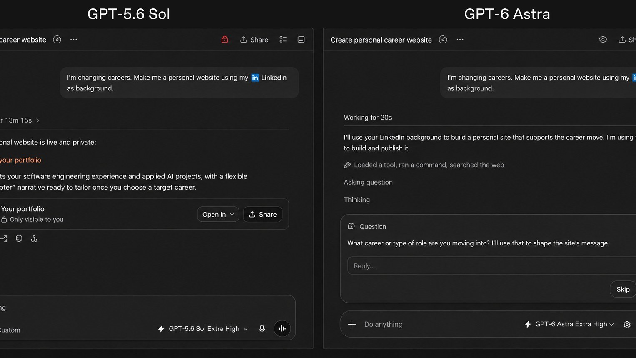
Task: Click the 'Your portfolio' card title
Action: pos(22,209)
